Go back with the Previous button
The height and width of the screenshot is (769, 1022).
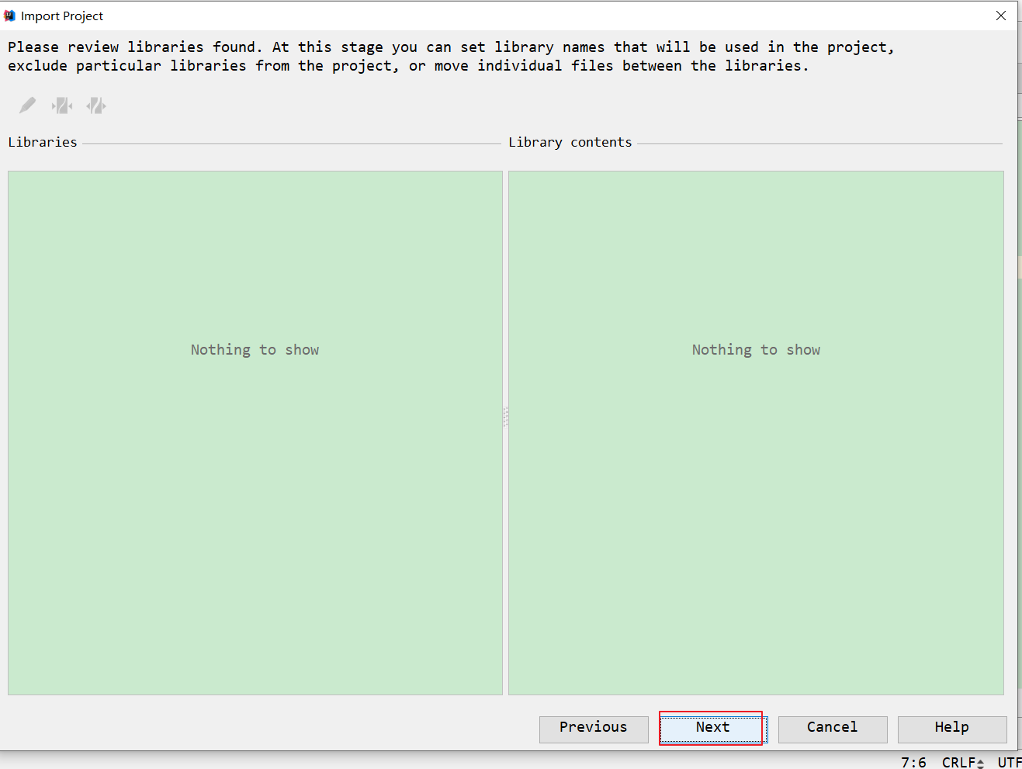click(594, 729)
